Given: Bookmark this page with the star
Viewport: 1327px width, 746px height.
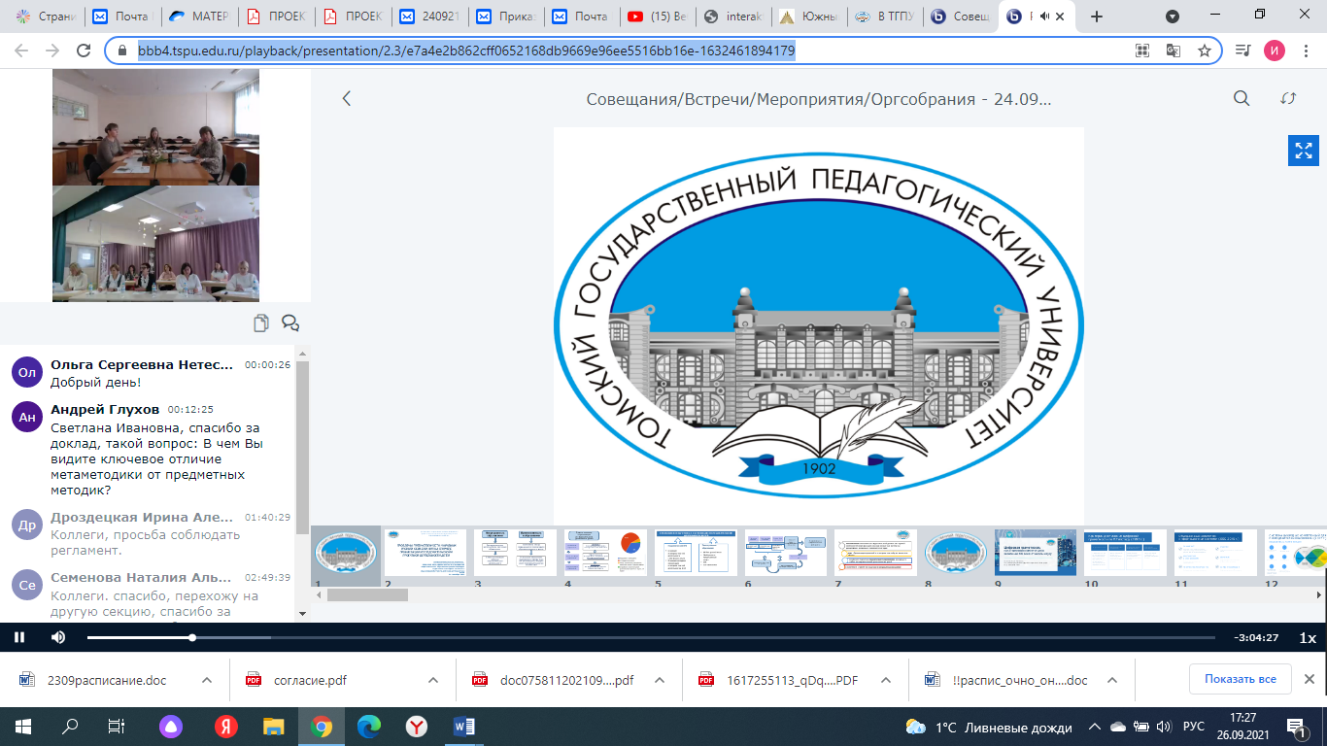Looking at the screenshot, I should 1204,51.
